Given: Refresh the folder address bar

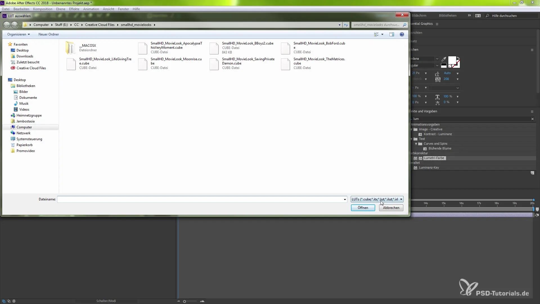Looking at the screenshot, I should click(x=346, y=25).
